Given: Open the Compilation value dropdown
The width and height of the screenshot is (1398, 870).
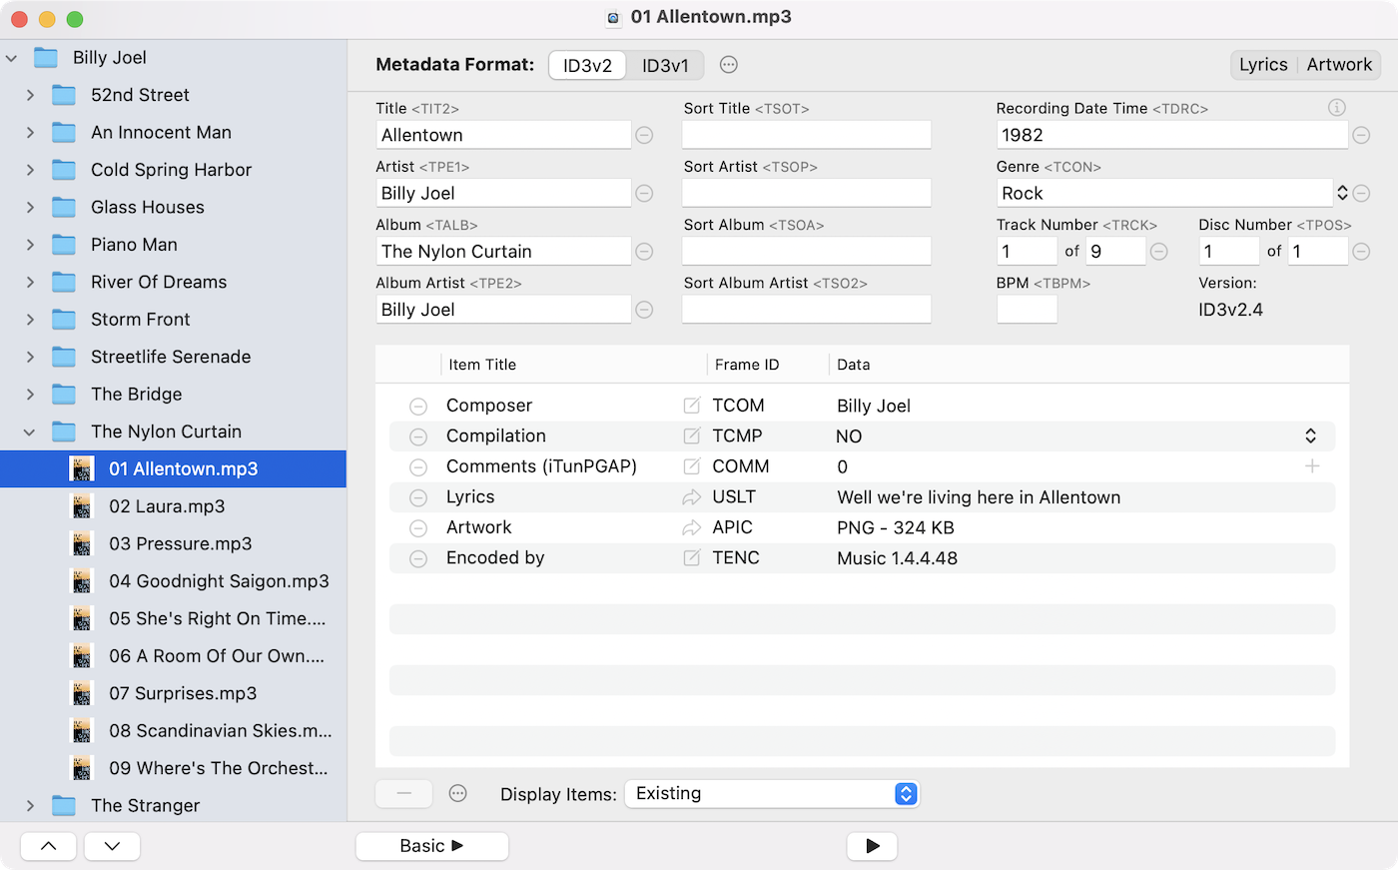Looking at the screenshot, I should (x=1310, y=435).
